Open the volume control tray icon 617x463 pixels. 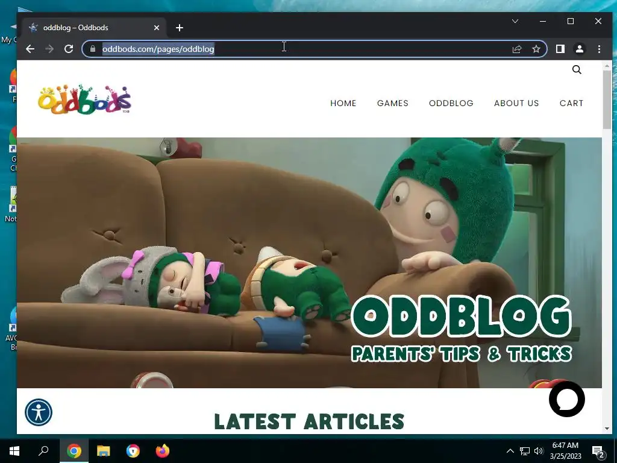[x=539, y=451]
